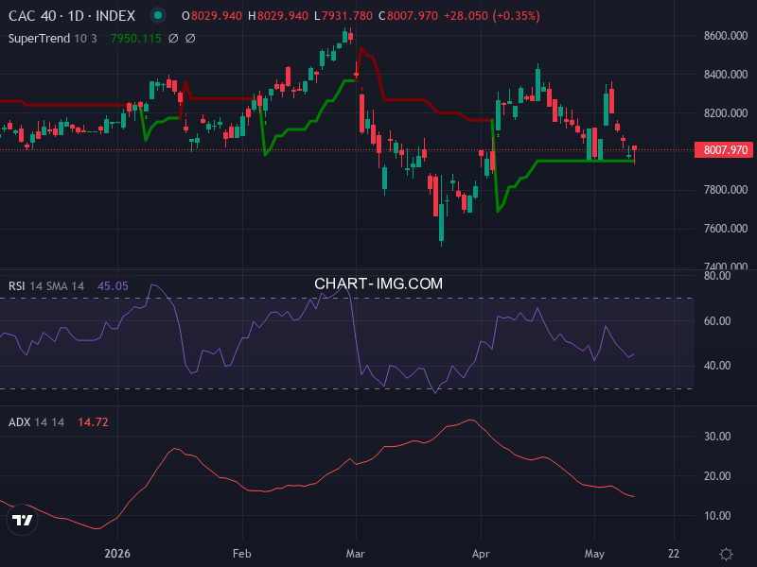
Task: Click the RSI 80.00 axis label
Action: (x=717, y=276)
